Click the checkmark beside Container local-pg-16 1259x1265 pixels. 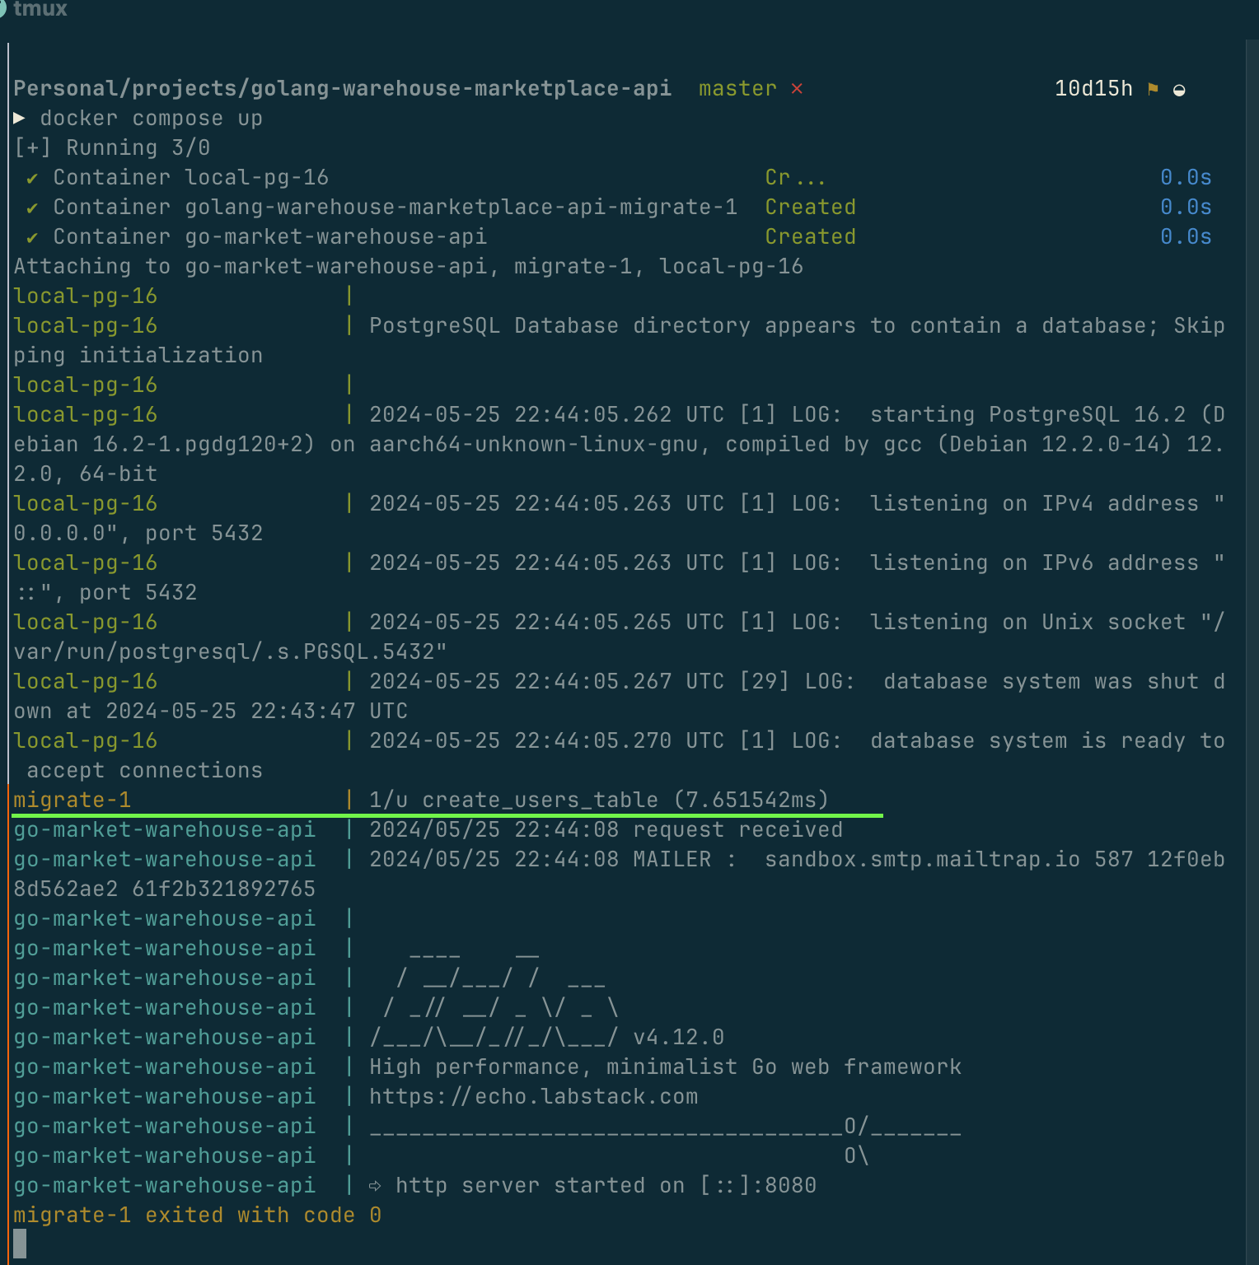pos(30,176)
